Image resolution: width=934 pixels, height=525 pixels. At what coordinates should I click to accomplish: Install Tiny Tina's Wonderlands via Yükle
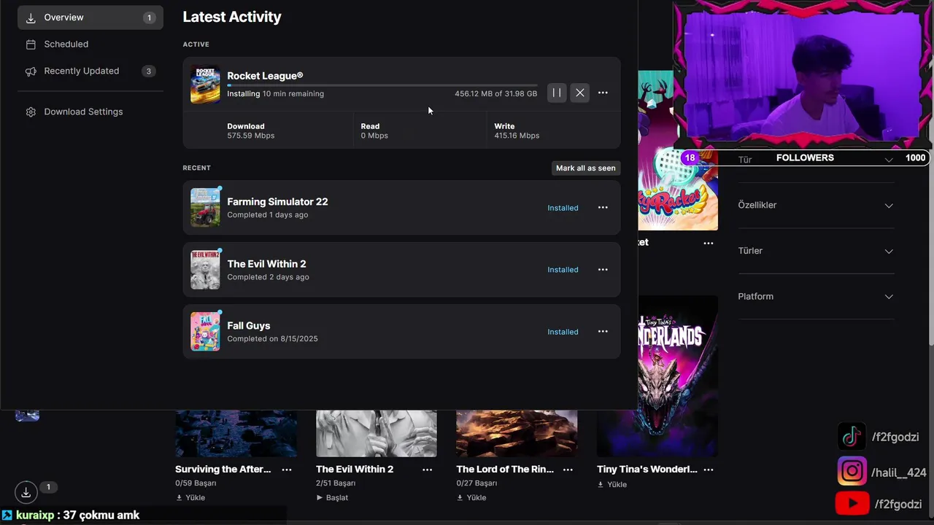click(x=612, y=484)
